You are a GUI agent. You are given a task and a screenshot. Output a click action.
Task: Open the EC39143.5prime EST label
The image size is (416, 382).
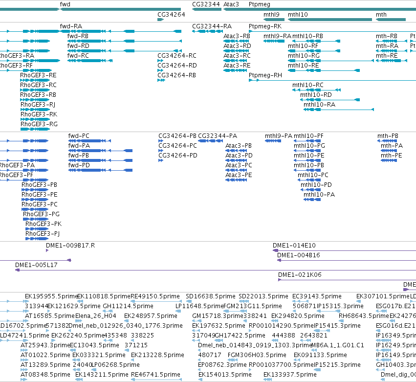pos(317,296)
